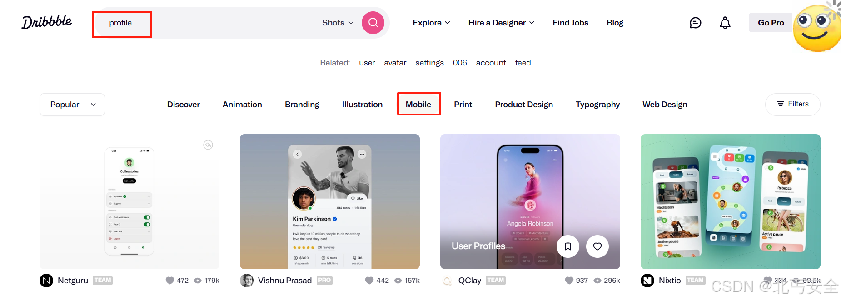
Task: Open the messages chat bubble icon
Action: point(695,23)
